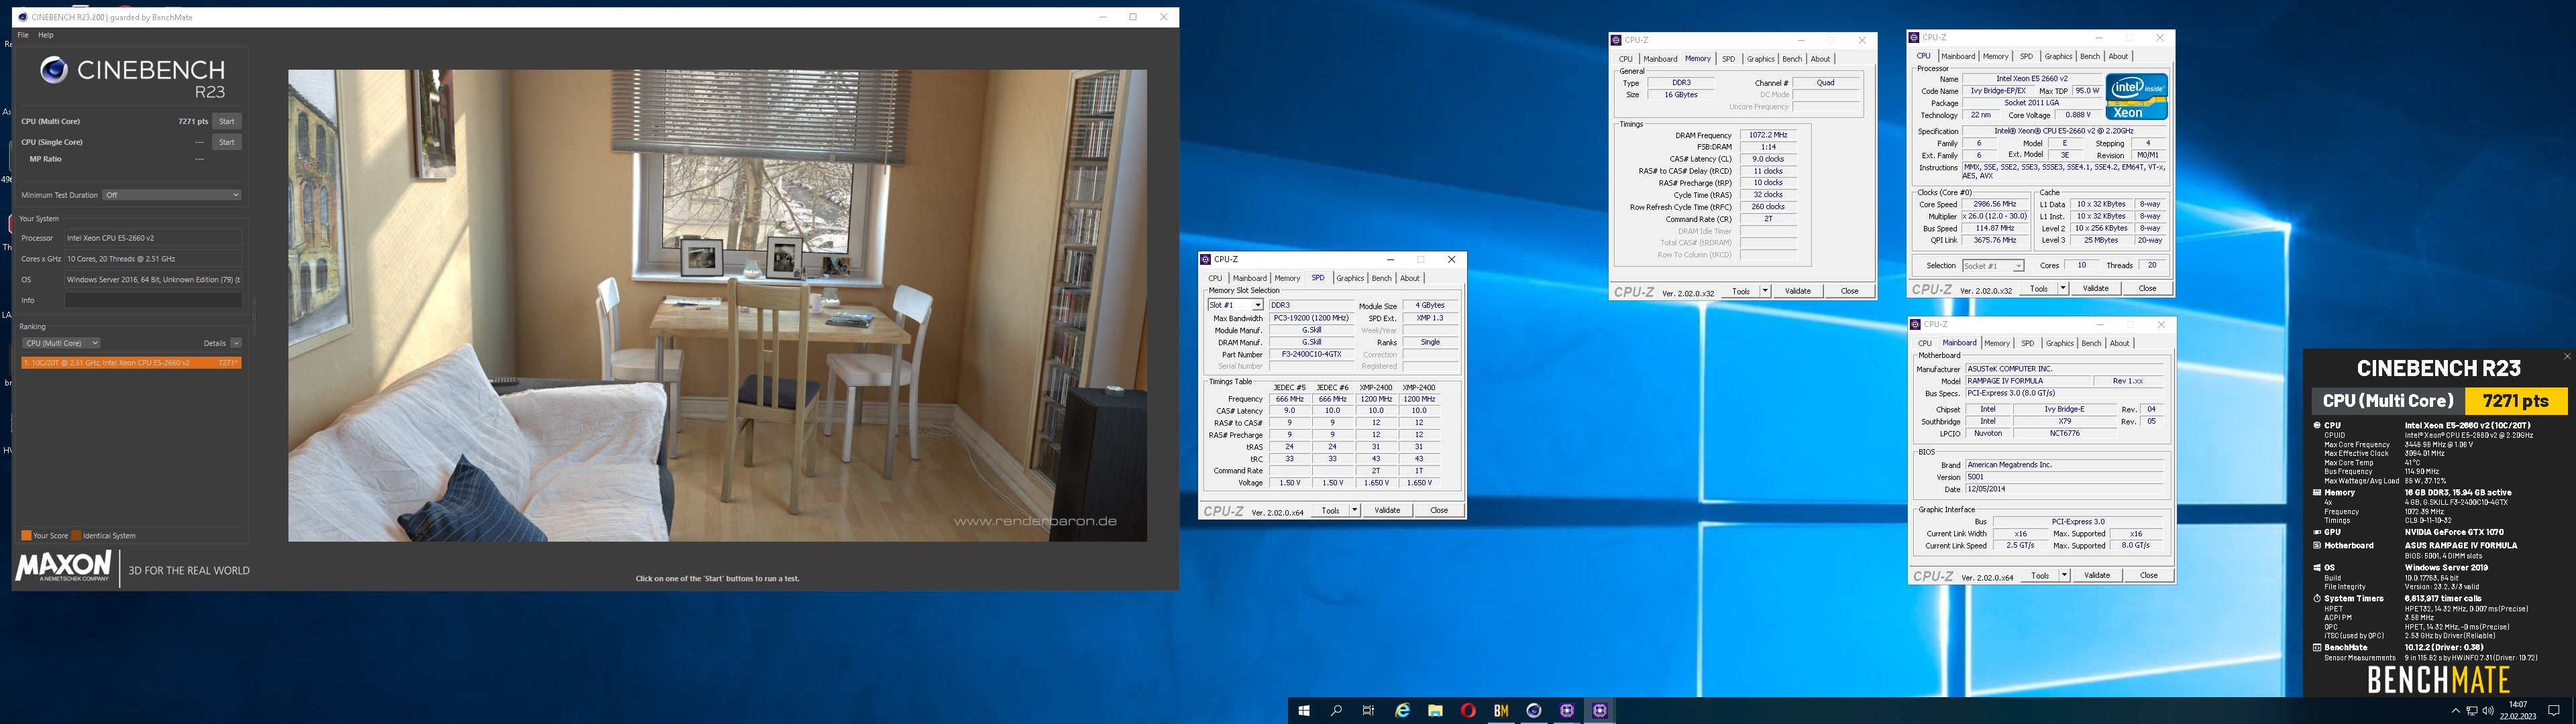
Task: Open taskbar Search magnifier
Action: tap(1336, 711)
